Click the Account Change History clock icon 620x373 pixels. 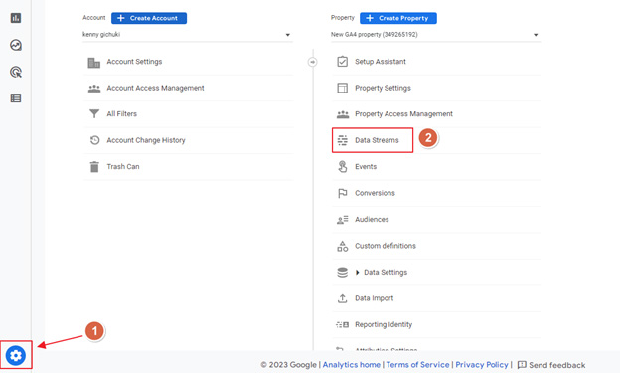tap(94, 140)
